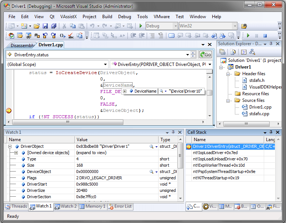Click the Undo arrow icon
This screenshot has width=286, height=223.
pos(92,26)
